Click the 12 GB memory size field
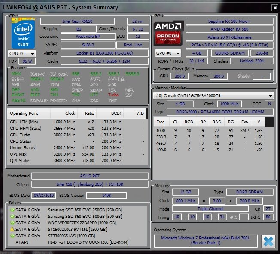 click(186, 192)
